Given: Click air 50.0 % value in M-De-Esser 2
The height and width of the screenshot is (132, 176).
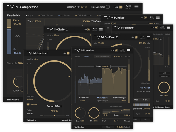Looking at the screenshot, I should (x=101, y=43).
